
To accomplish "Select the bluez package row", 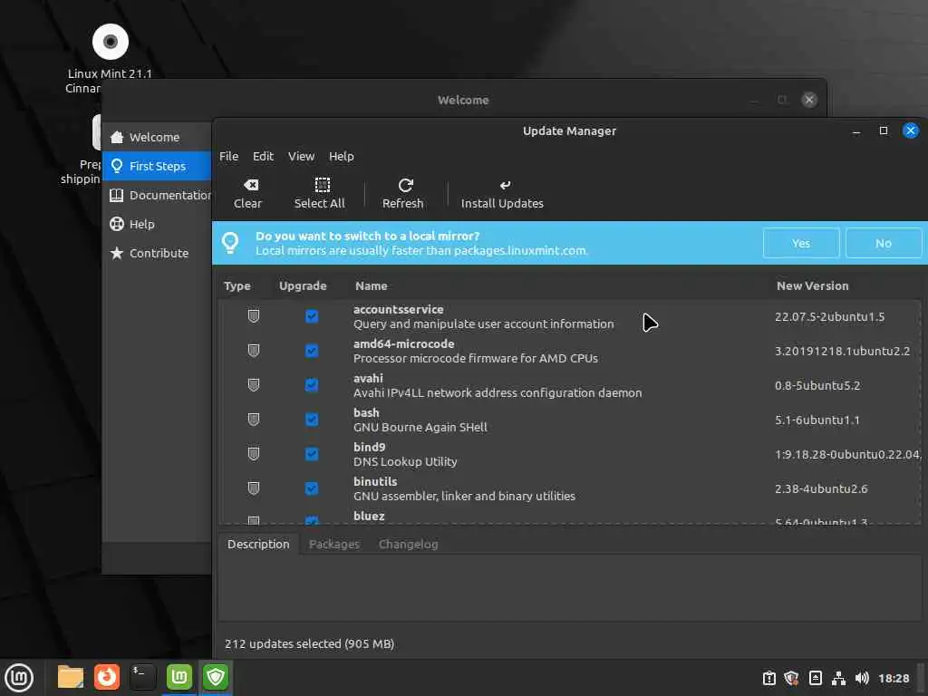I will click(x=570, y=516).
